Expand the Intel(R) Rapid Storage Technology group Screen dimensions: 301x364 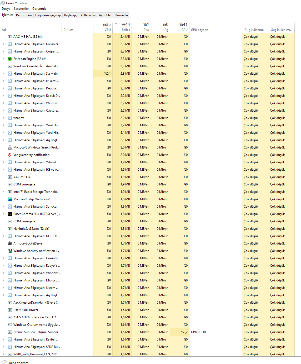[x=3, y=192]
